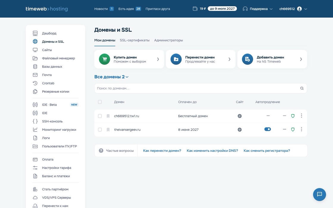Open the Почта envelope icon
Viewport: 333px width, 208px height.
pyautogui.click(x=35, y=75)
